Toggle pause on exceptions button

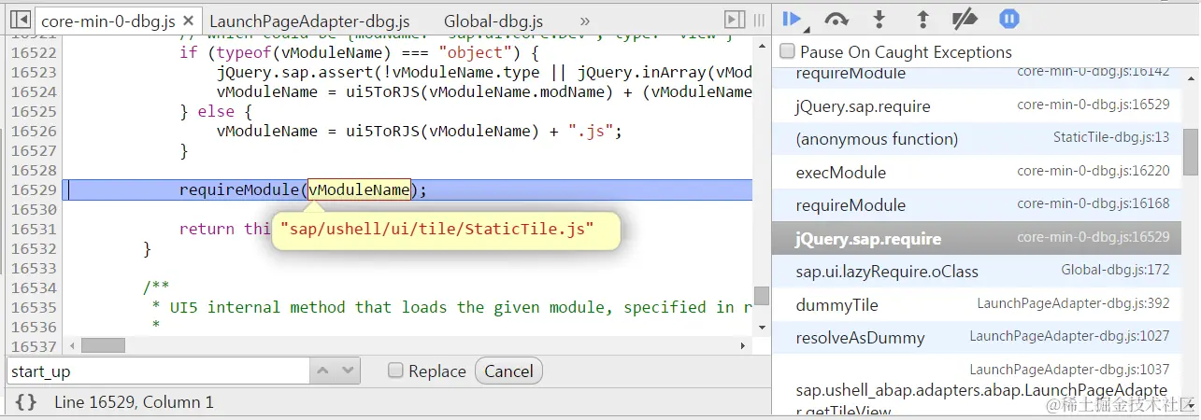click(x=1008, y=19)
